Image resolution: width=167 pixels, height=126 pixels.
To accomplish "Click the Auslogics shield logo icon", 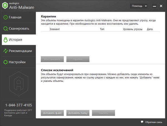I will pos(5,6).
